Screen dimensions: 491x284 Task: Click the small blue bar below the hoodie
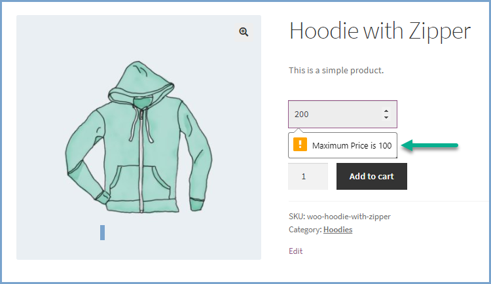click(x=102, y=233)
